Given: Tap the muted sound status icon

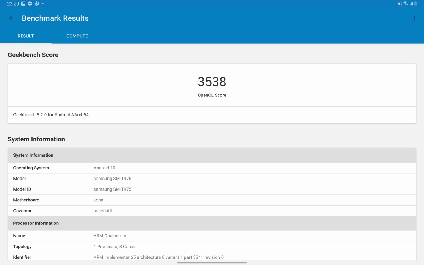Looking at the screenshot, I should tap(400, 4).
